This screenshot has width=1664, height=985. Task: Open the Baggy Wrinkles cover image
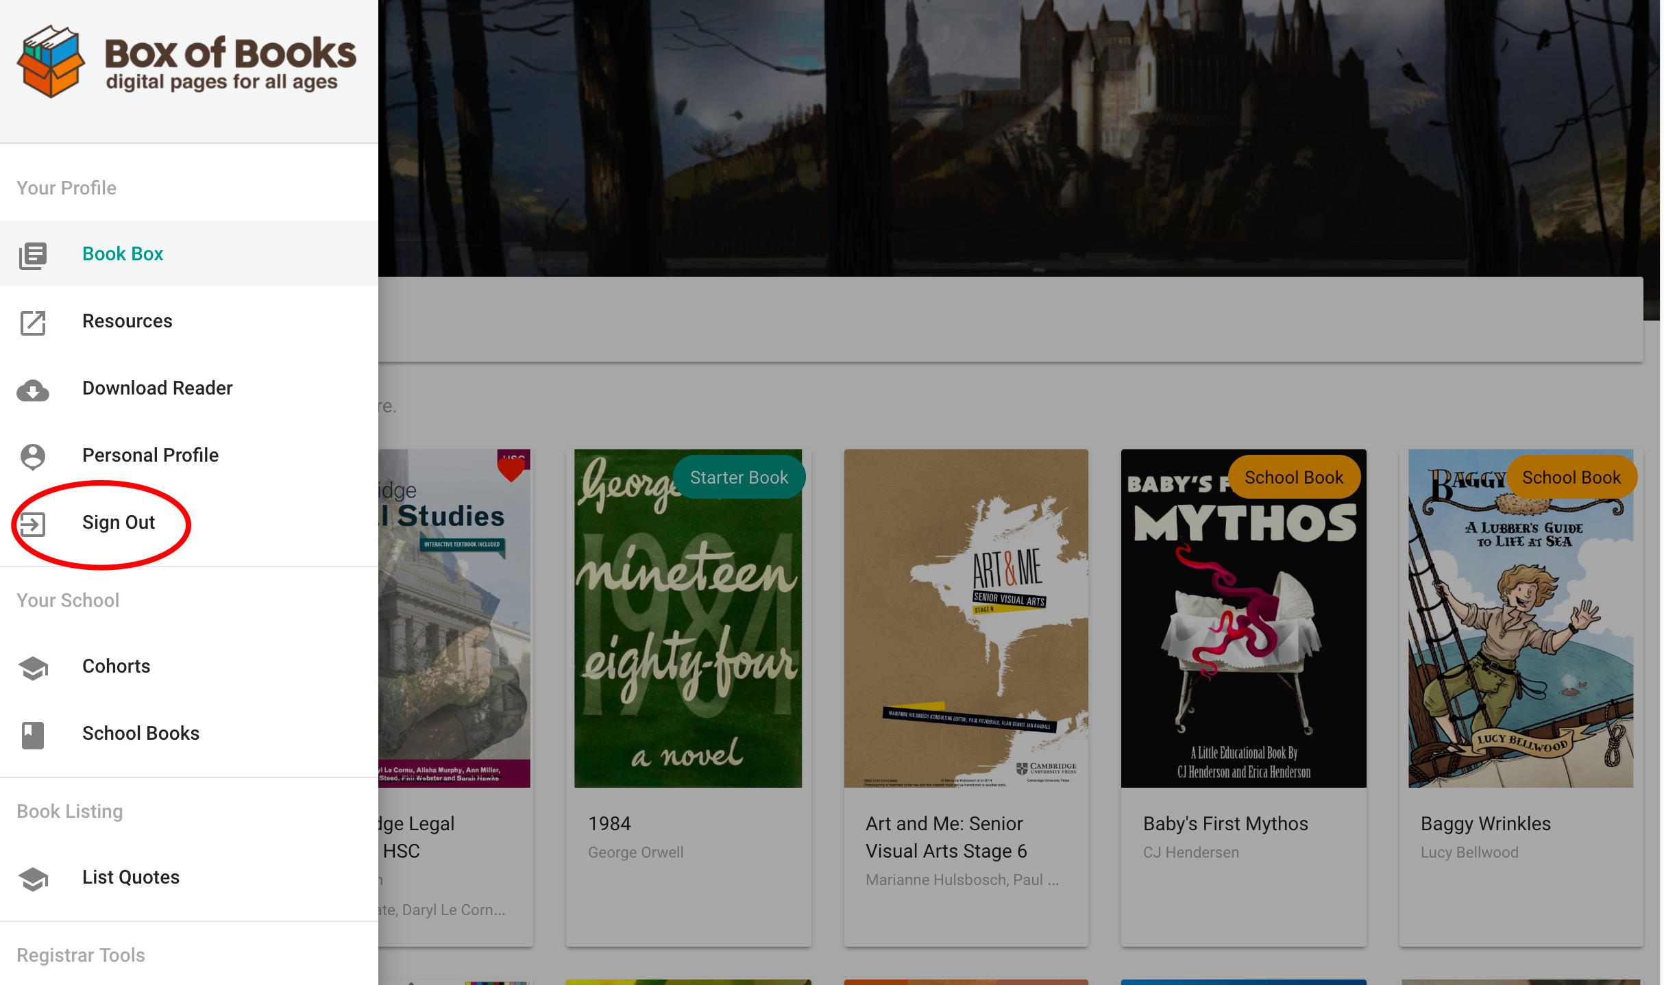click(1521, 619)
